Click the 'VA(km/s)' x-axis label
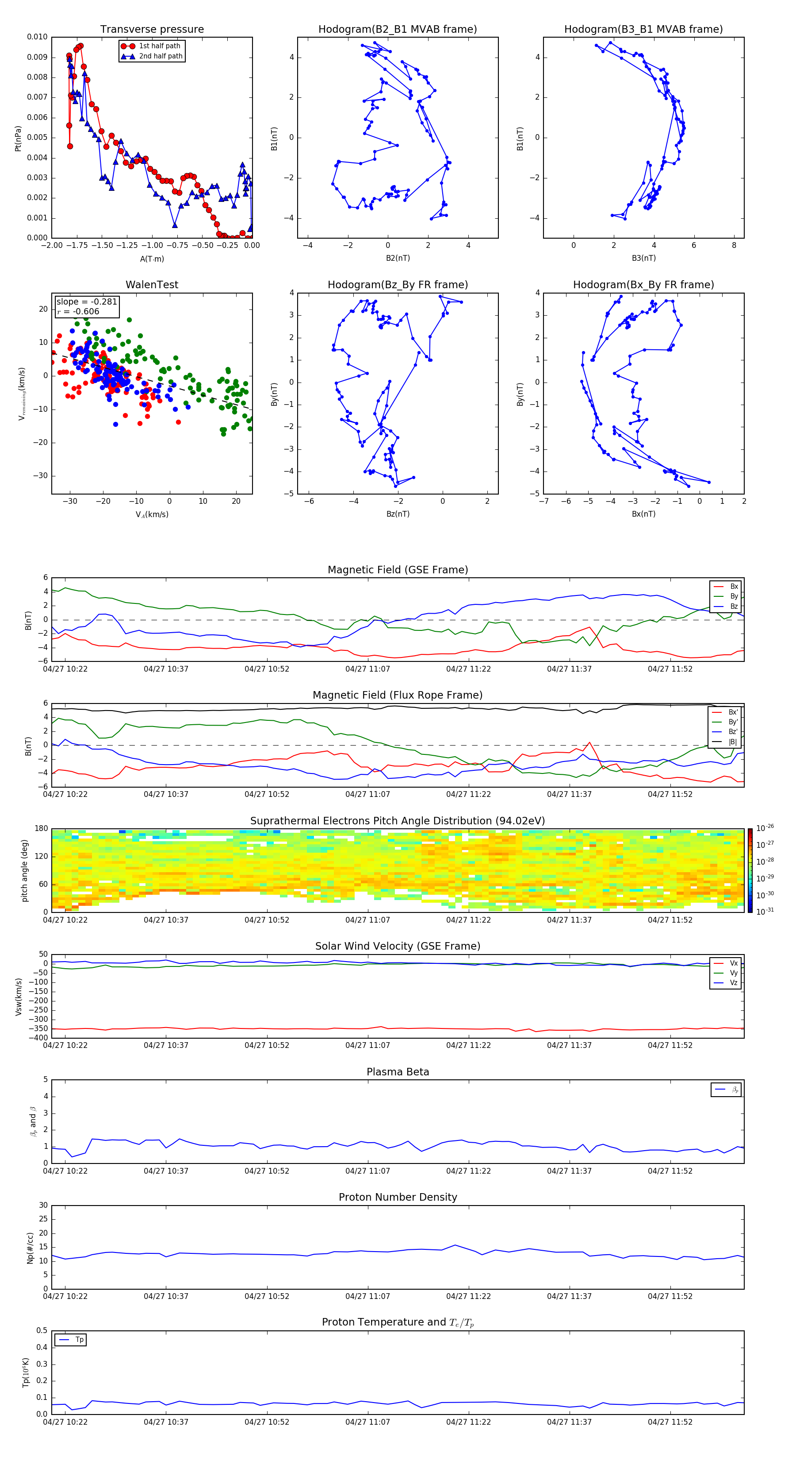This screenshot has height=1461, width=796. pyautogui.click(x=152, y=515)
